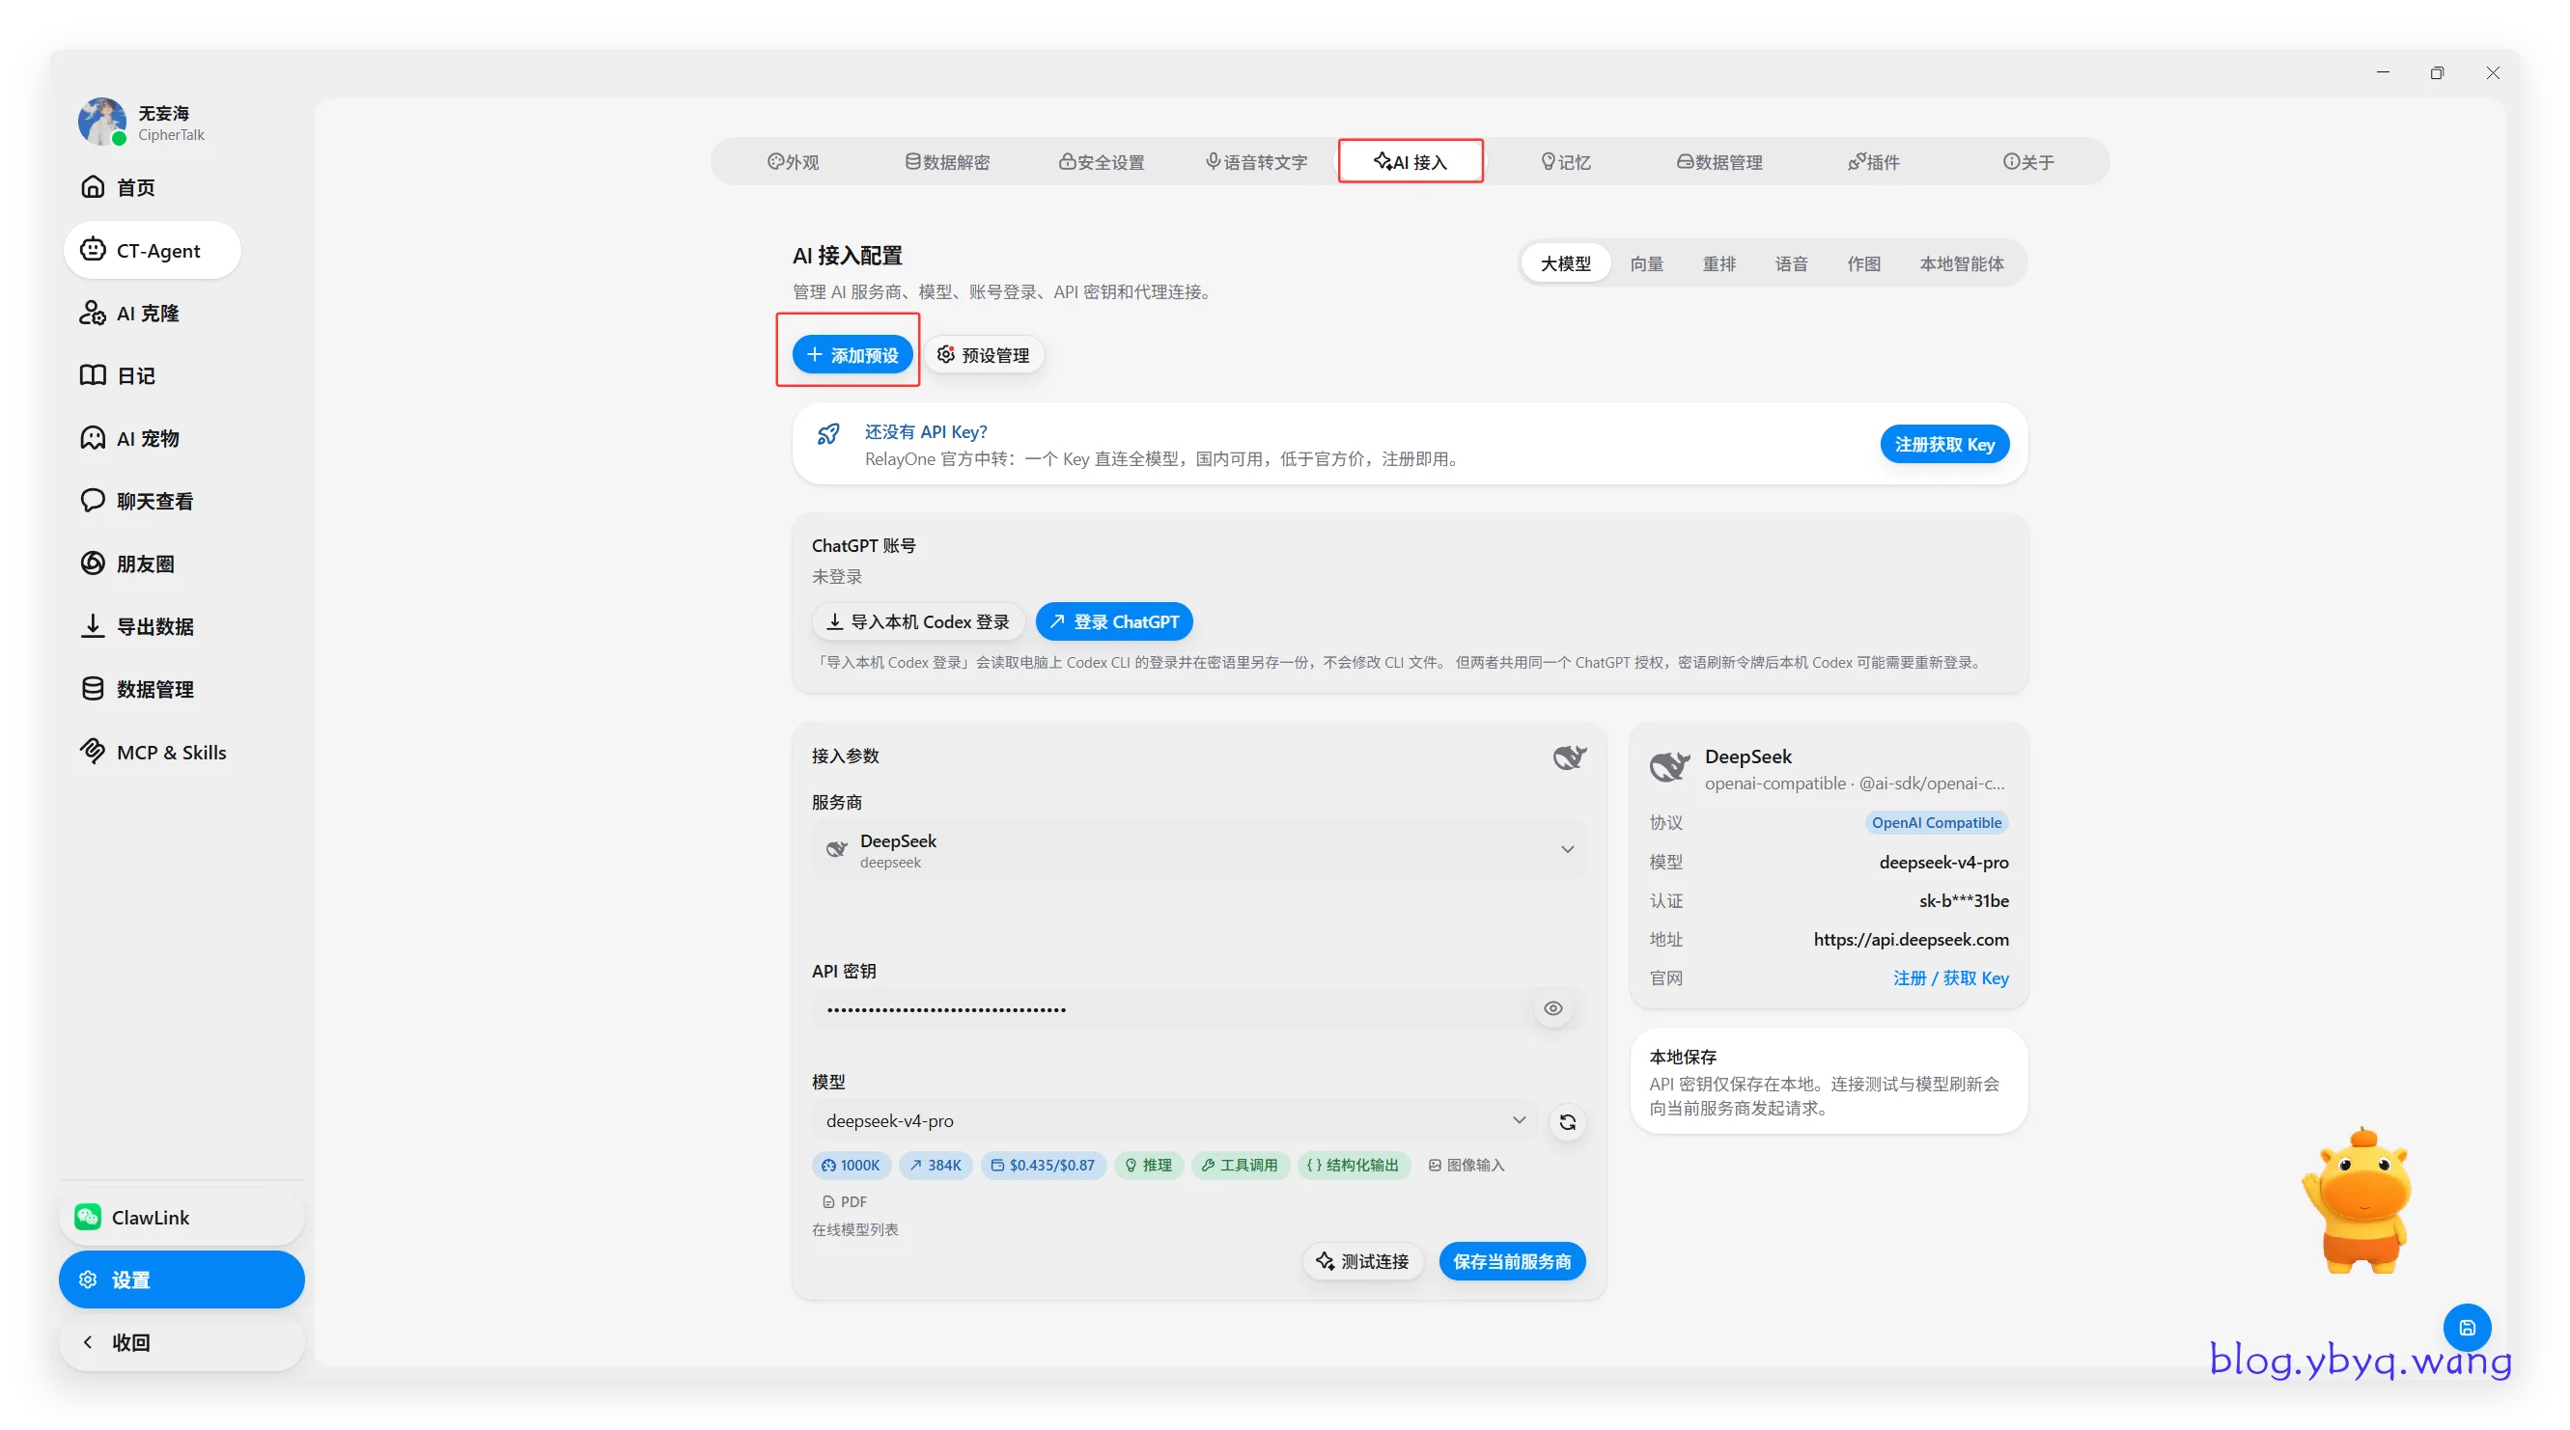This screenshot has height=1430, width=2570.
Task: Select the 作图 sub-tab
Action: pos(1862,264)
